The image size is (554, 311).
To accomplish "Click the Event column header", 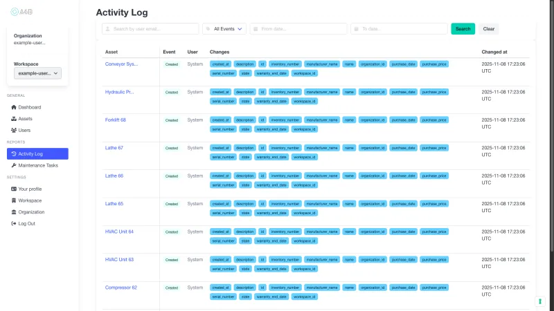I will 169,52.
